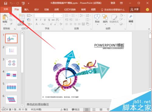Viewport: 152px width, 112px height.
Task: Switch to the 插入 (Insert) tab
Action: (26, 10)
